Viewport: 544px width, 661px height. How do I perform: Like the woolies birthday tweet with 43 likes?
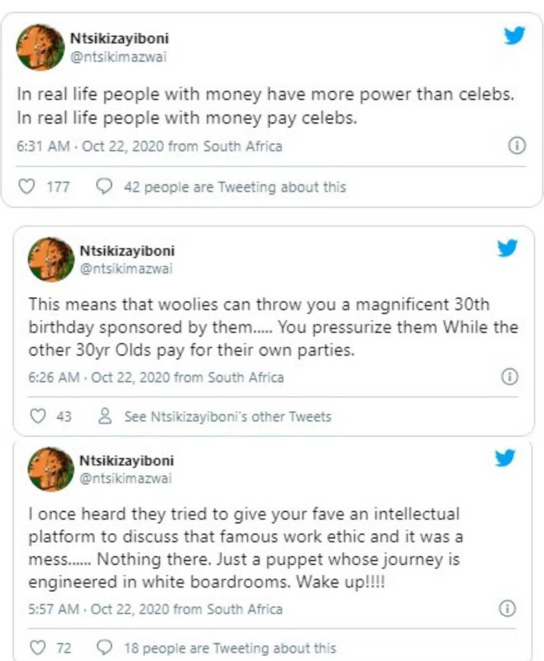point(38,416)
